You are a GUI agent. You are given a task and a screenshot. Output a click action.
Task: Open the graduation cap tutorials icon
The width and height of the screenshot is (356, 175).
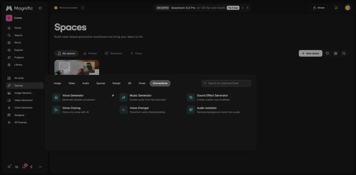tap(16, 167)
